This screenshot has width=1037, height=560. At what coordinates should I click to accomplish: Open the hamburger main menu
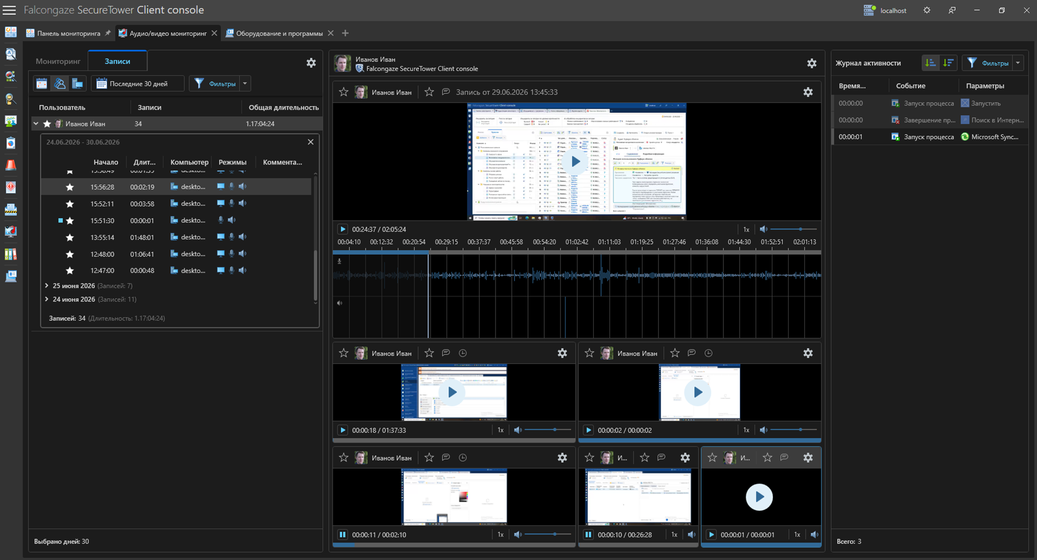[9, 10]
